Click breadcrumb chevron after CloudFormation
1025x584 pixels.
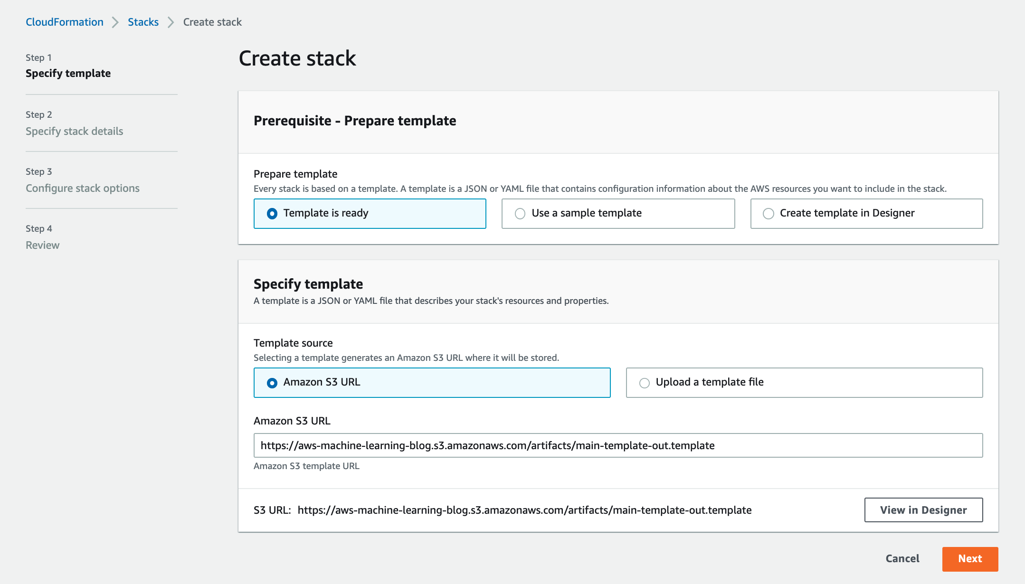click(x=115, y=22)
